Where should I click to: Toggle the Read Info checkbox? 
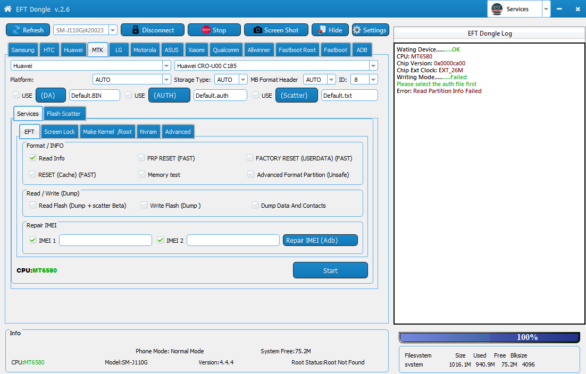point(33,158)
